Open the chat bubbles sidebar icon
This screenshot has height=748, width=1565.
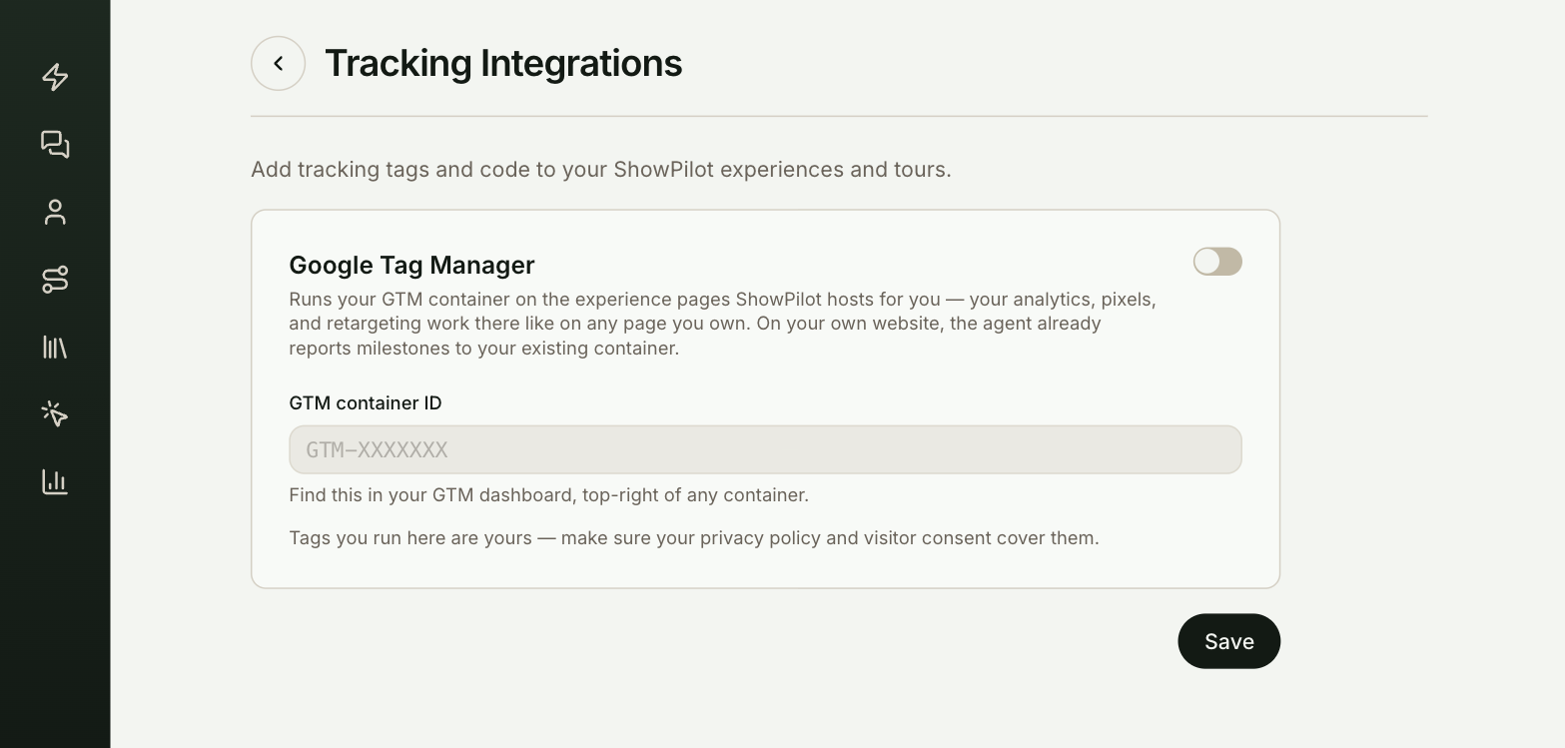coord(55,145)
